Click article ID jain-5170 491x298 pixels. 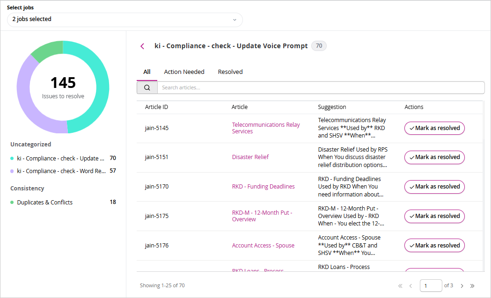pyautogui.click(x=157, y=187)
